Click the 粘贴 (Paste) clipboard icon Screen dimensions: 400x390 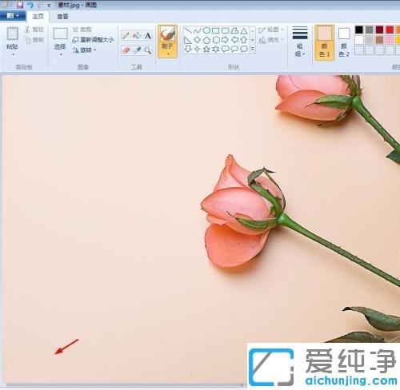tap(12, 34)
